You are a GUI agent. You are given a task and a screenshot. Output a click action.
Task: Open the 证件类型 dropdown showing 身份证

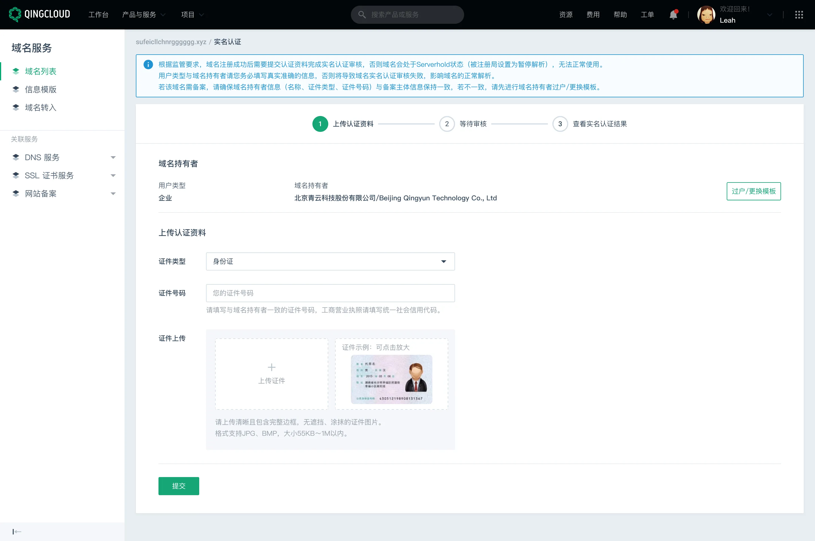[x=330, y=261]
